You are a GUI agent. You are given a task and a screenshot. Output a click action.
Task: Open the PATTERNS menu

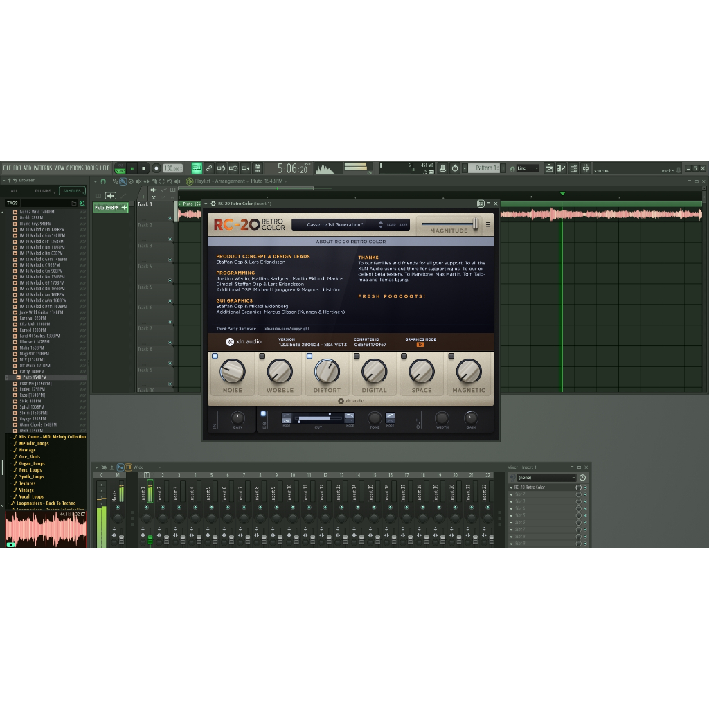43,168
